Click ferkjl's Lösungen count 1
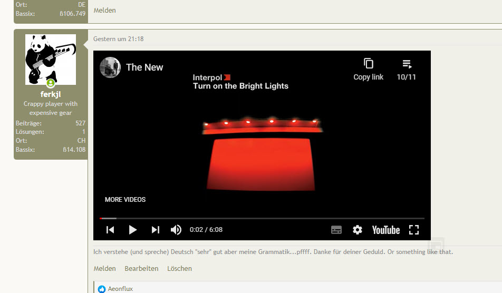Viewport: 502px width, 293px height. pos(83,132)
